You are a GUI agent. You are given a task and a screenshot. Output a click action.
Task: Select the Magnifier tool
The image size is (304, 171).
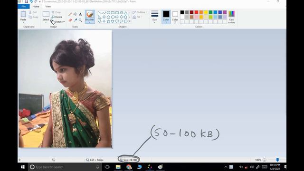pos(80,20)
